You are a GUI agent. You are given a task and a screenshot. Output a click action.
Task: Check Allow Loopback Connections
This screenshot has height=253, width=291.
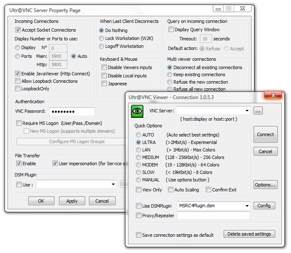[17, 81]
